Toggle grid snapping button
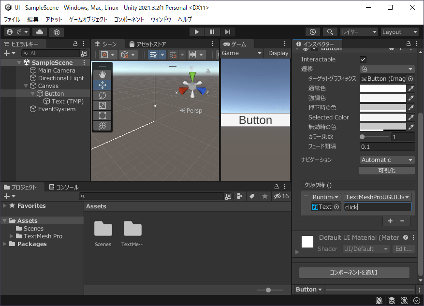Viewport: 424px width, 306px height. 173,55
